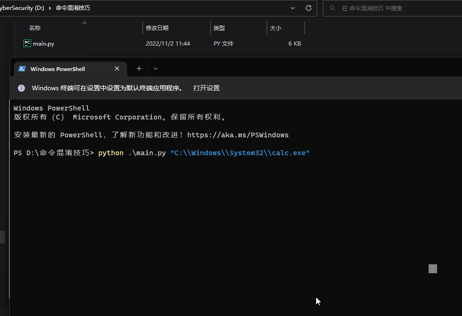Click the info icon in notification bar

[21, 88]
